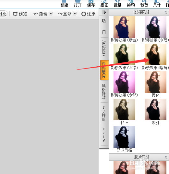Viewport: 169px width, 174px height.
Task: Collapse the side panel arrow icon
Action: 104,12
